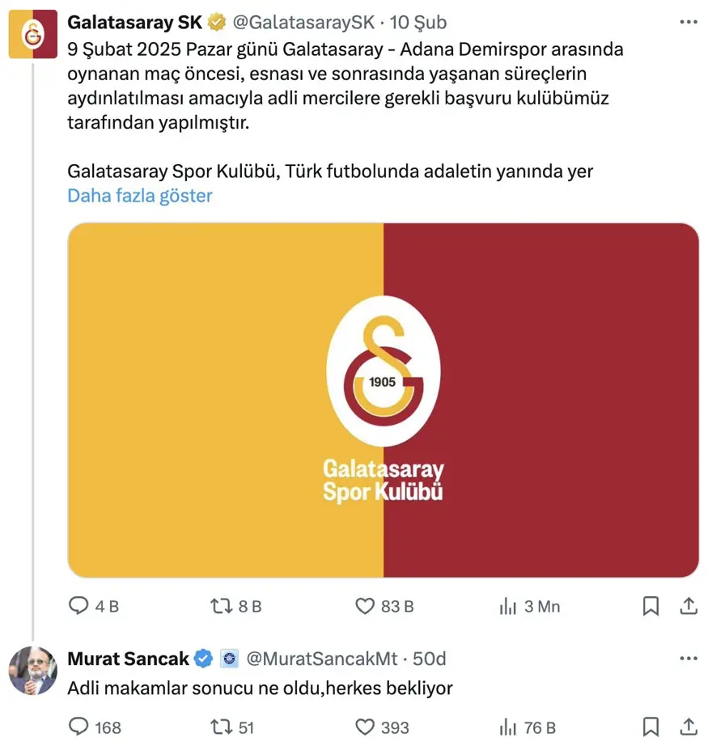Bookmark the Galatasaray SK tweet
The height and width of the screenshot is (750, 712).
pos(651,606)
